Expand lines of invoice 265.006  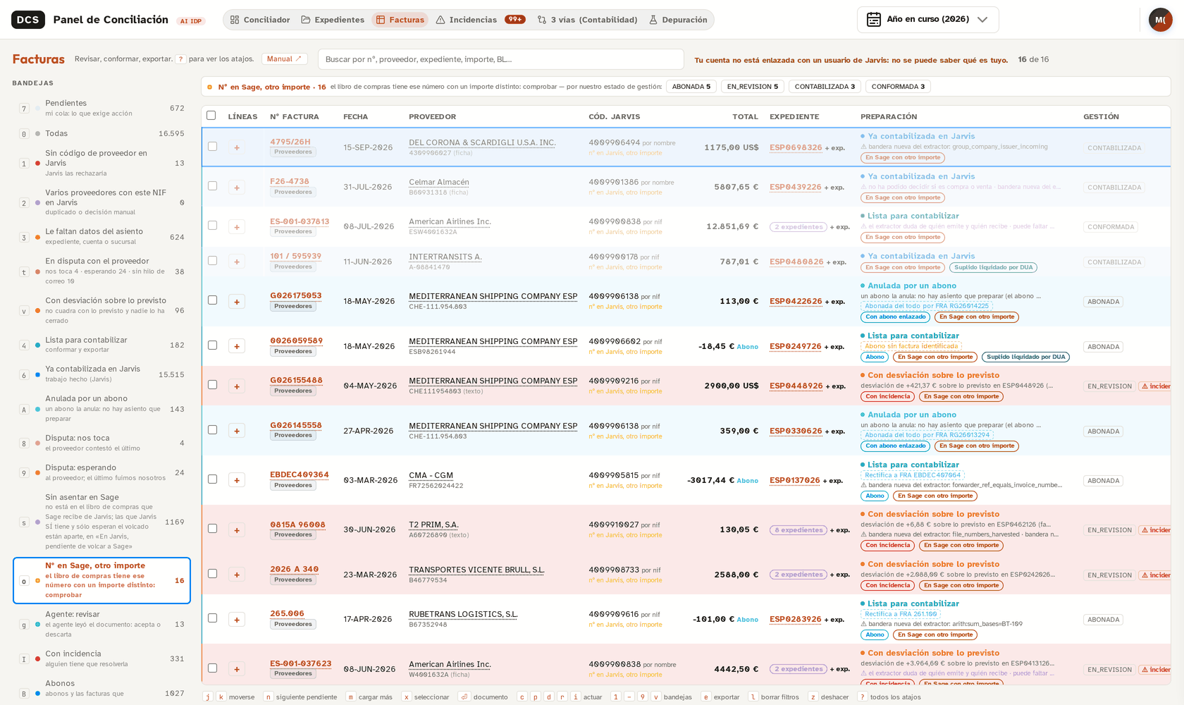(237, 620)
